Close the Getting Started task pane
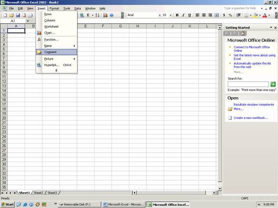The image size is (278, 208). [275, 28]
